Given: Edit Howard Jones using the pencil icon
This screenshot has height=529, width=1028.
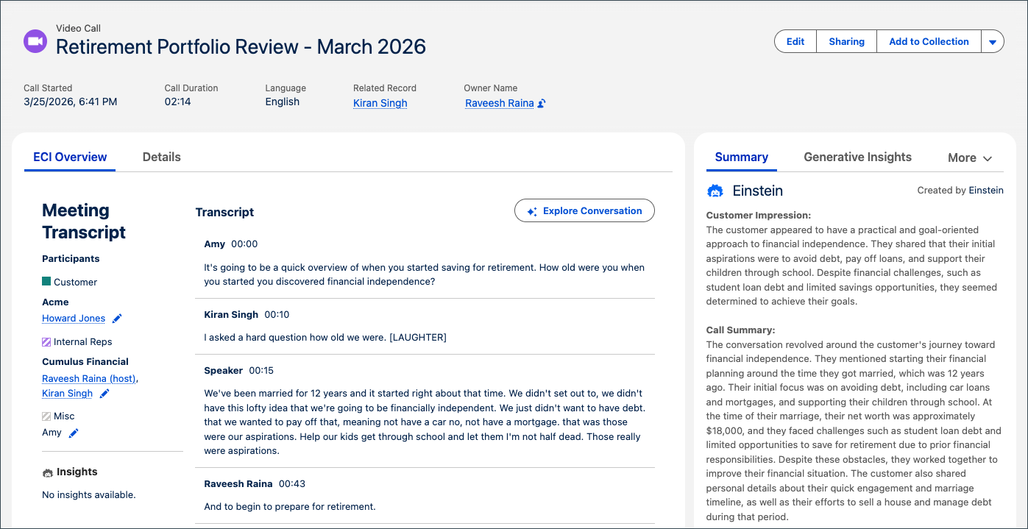Looking at the screenshot, I should click(117, 318).
